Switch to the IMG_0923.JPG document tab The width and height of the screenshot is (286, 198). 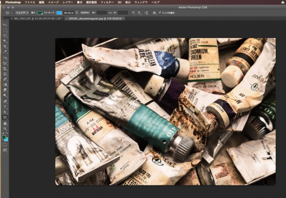[x=39, y=18]
